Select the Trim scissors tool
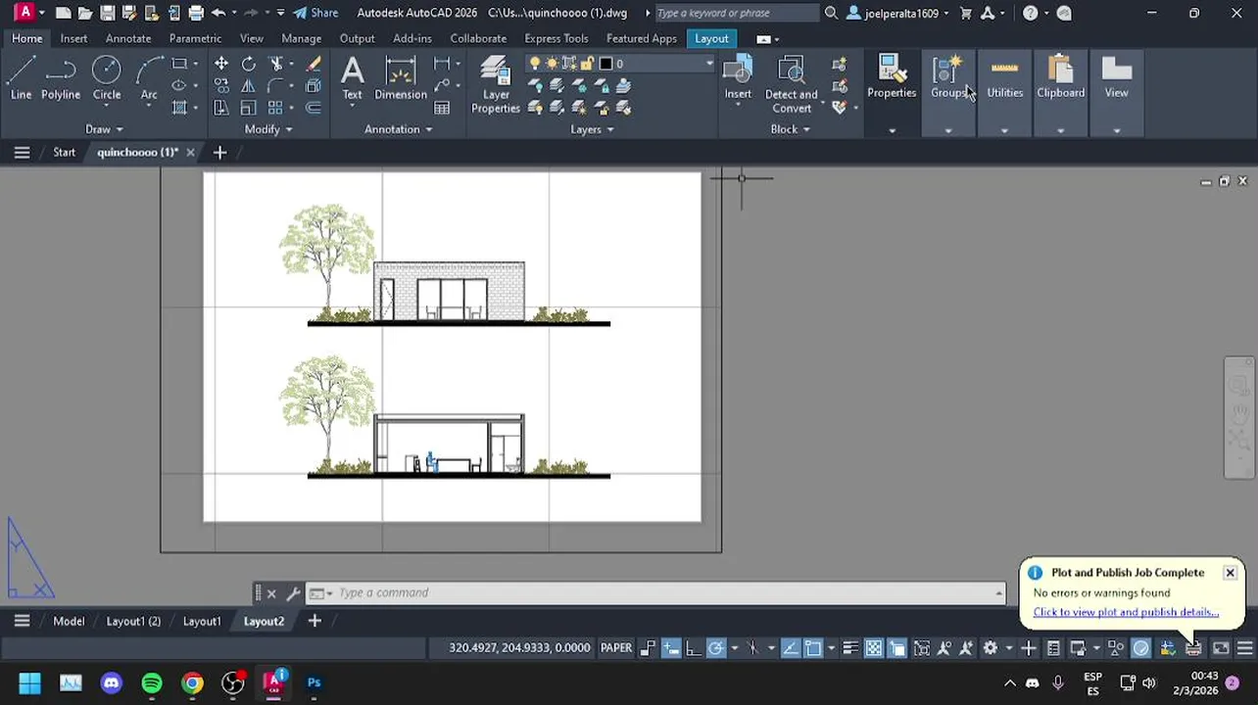 [276, 64]
